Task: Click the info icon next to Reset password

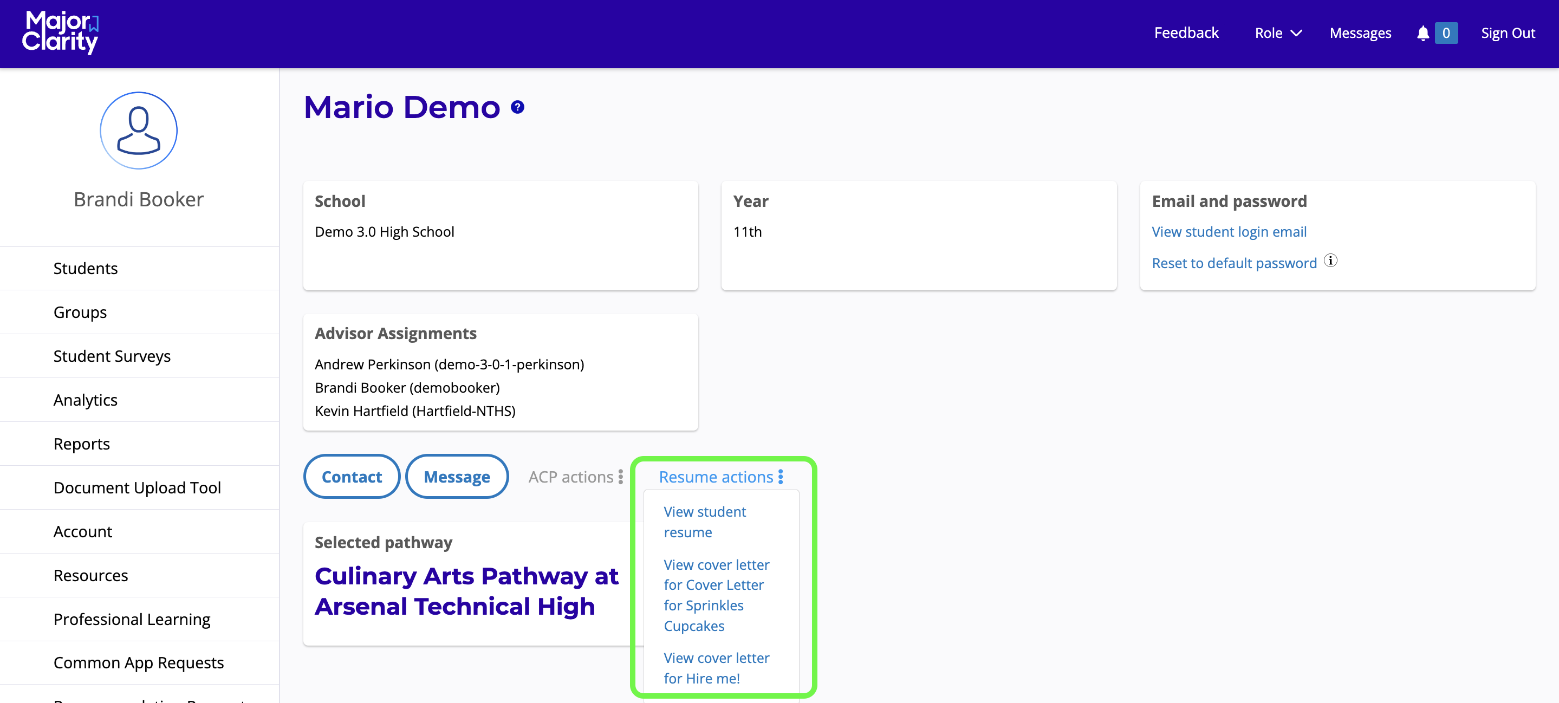Action: (1330, 261)
